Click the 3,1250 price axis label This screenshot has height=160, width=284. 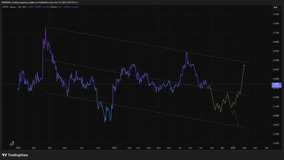[x=276, y=33]
